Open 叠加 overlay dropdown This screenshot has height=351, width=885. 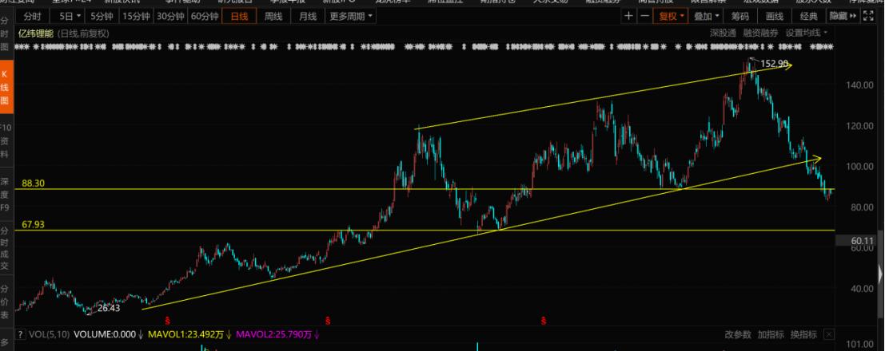click(x=707, y=16)
